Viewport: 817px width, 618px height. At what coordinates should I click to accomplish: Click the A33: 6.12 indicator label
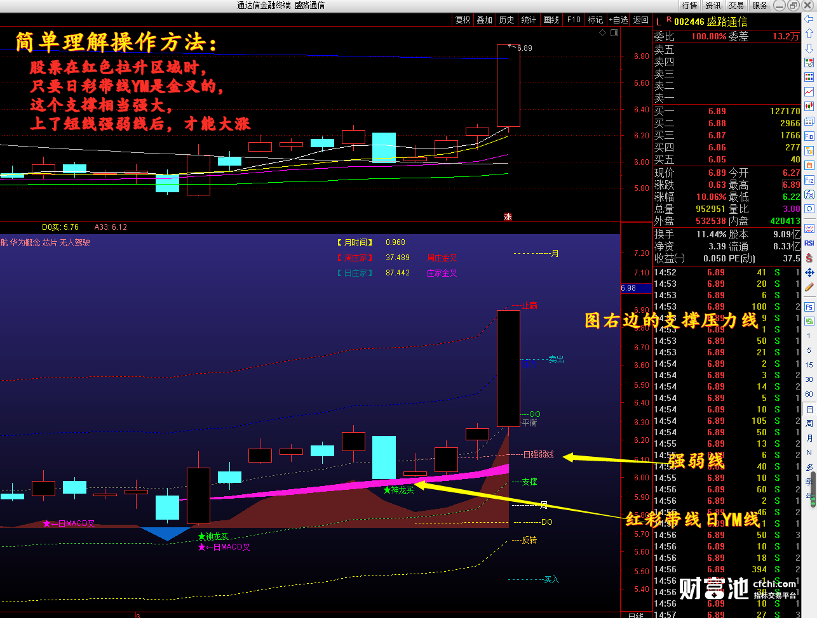pos(111,227)
